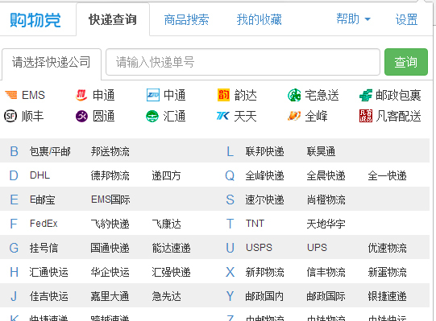
Task: Click the 汇通 green logo icon
Action: (x=152, y=116)
